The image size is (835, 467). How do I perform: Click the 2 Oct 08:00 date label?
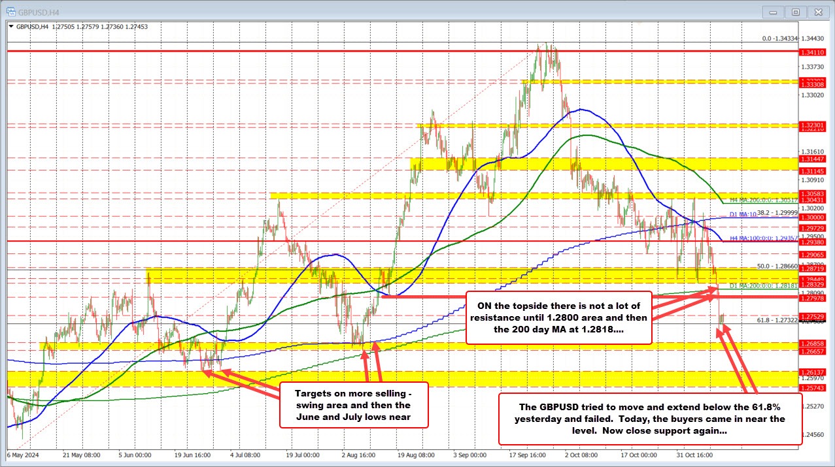(x=581, y=454)
